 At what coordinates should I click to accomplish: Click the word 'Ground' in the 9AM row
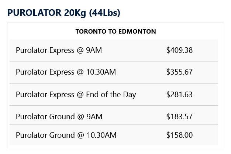(x=62, y=117)
